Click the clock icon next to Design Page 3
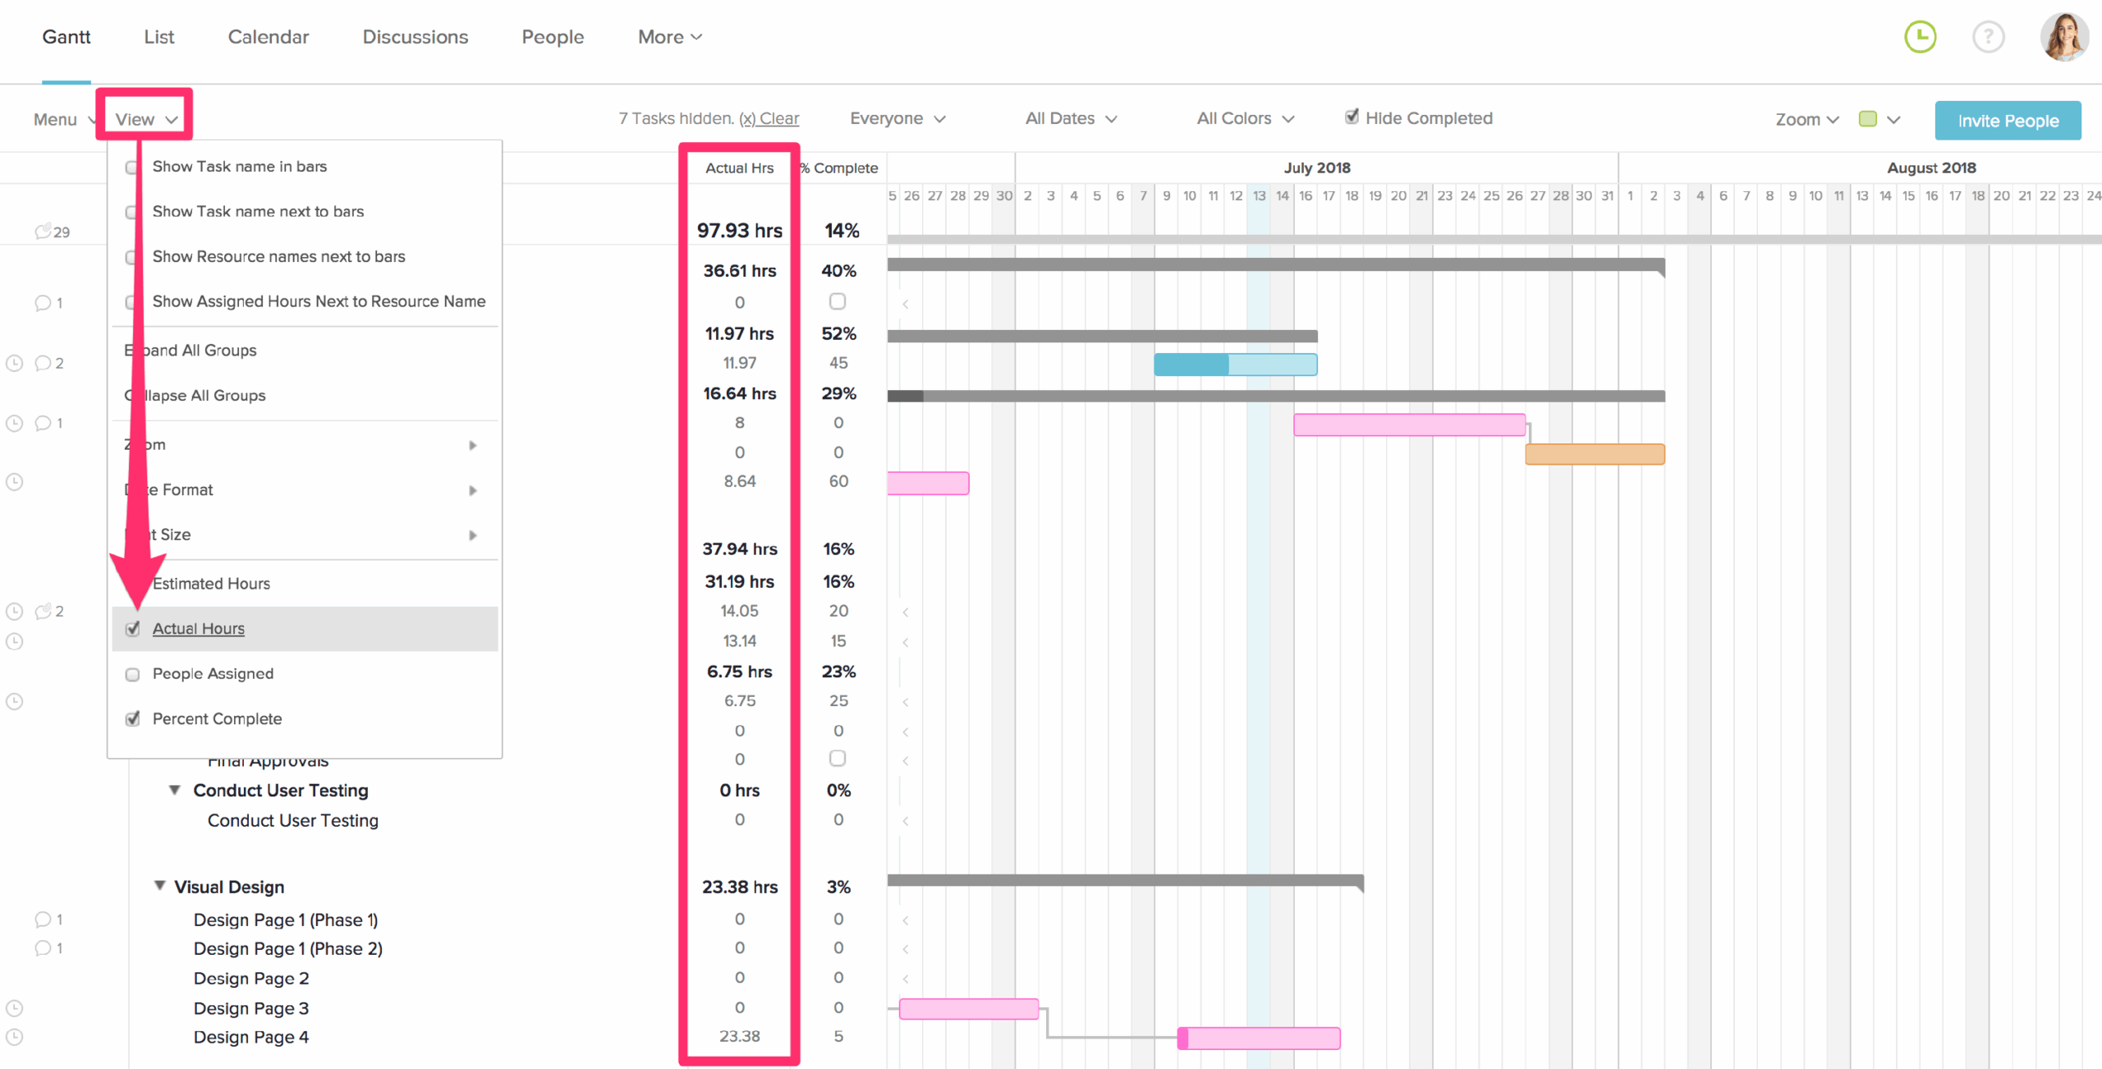 (14, 1007)
